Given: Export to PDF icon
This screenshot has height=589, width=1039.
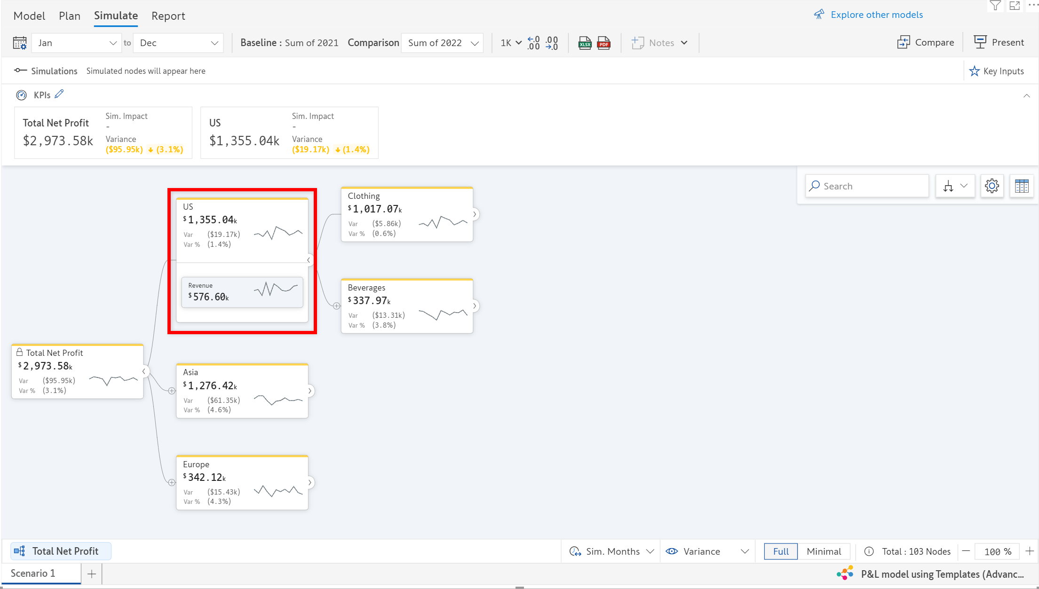Looking at the screenshot, I should (x=603, y=43).
